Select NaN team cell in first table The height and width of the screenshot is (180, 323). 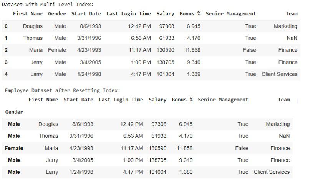click(x=292, y=38)
